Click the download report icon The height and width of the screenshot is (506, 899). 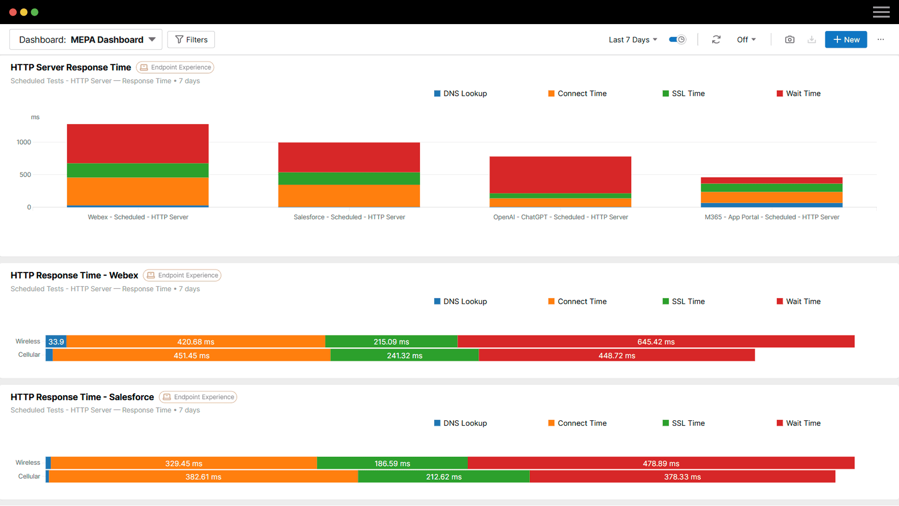(811, 39)
